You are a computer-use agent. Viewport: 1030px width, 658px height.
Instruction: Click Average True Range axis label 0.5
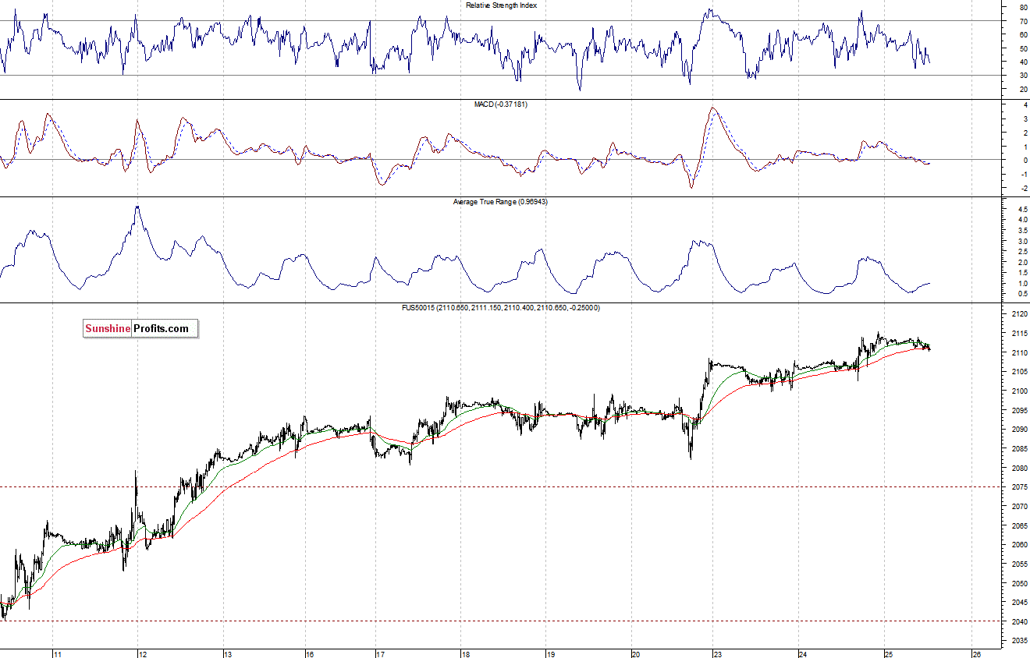pyautogui.click(x=1021, y=294)
